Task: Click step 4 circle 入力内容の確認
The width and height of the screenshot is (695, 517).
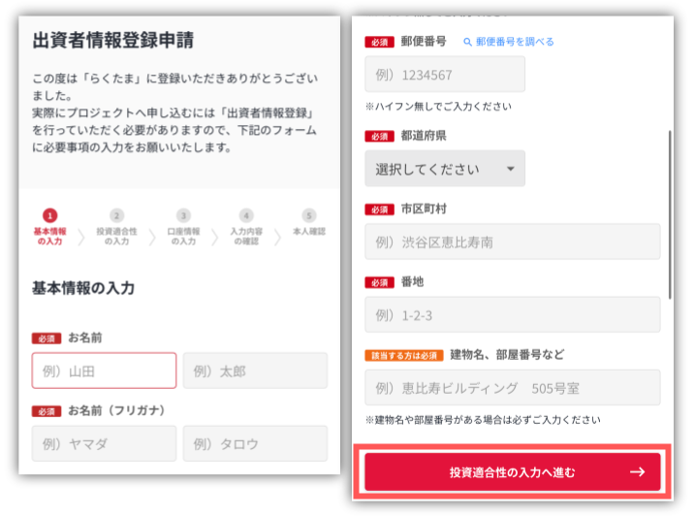Action: 246,215
